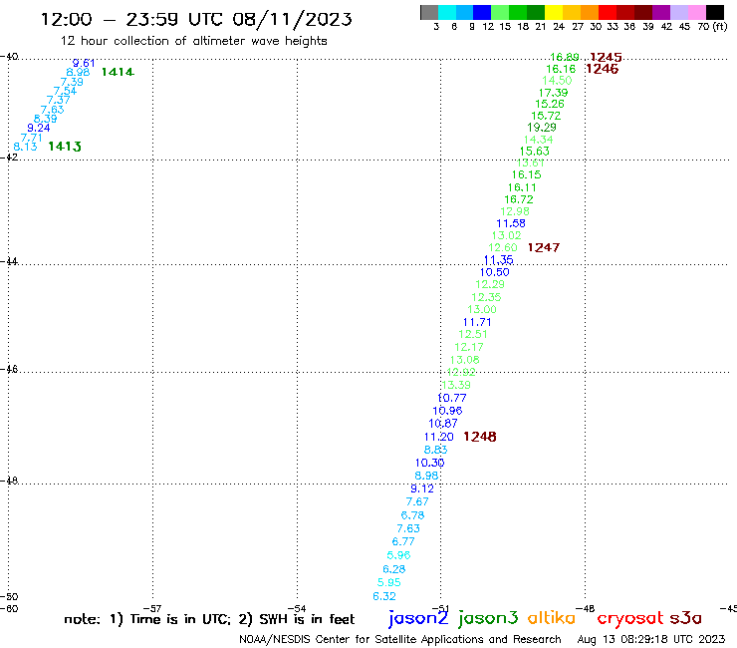
Task: Click the 10.30 reading
Action: [429, 463]
